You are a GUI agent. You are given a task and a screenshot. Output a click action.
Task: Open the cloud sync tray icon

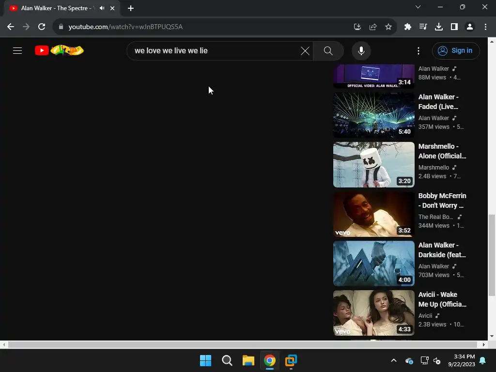pyautogui.click(x=409, y=360)
